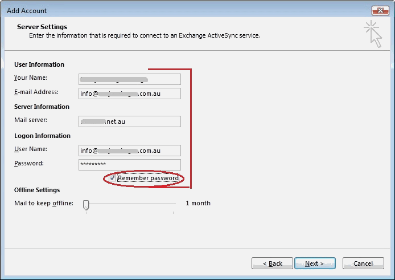Click the Server Information section label

pos(42,107)
